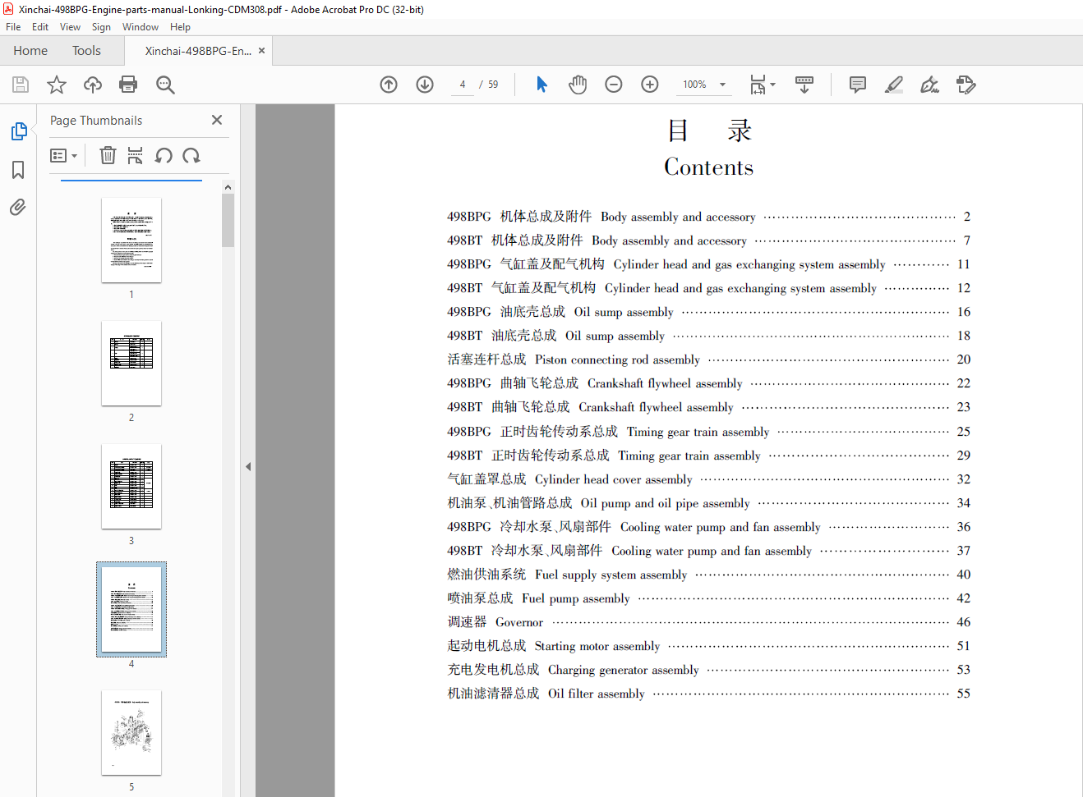1083x797 pixels.
Task: Expand the zoom level dropdown
Action: click(723, 85)
